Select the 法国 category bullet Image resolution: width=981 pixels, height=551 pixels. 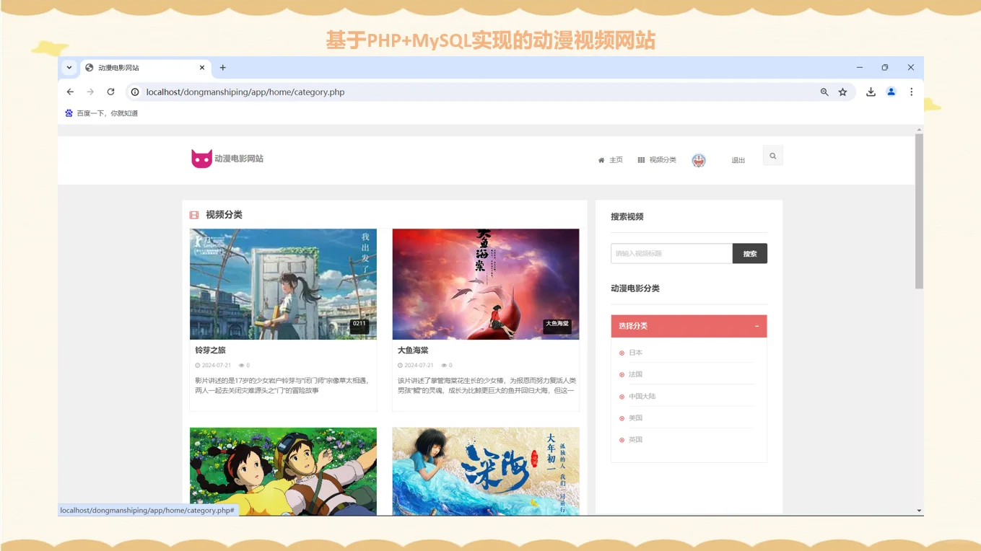tap(622, 374)
